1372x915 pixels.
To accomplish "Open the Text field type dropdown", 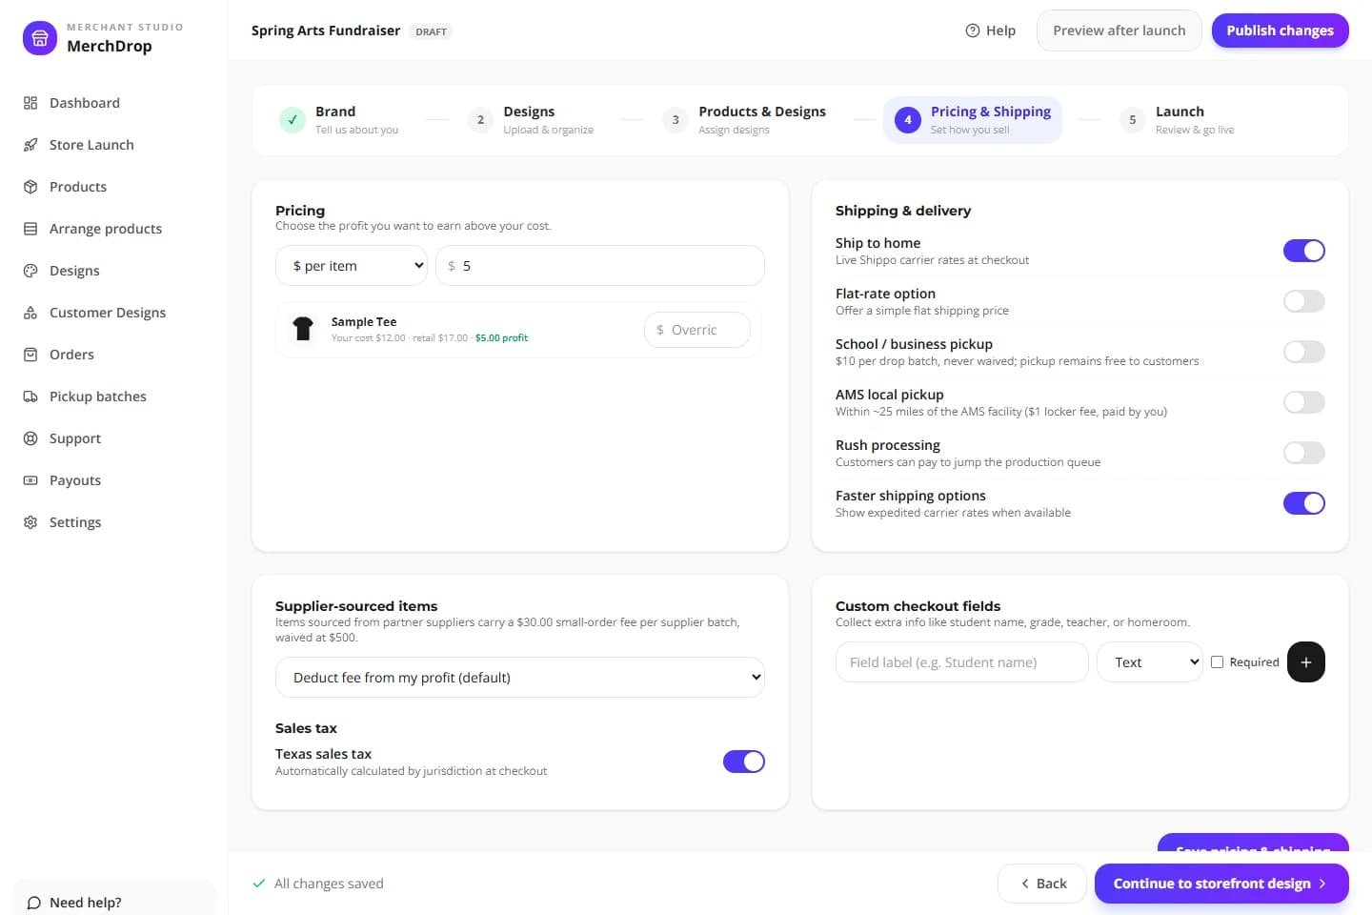I will pyautogui.click(x=1150, y=662).
